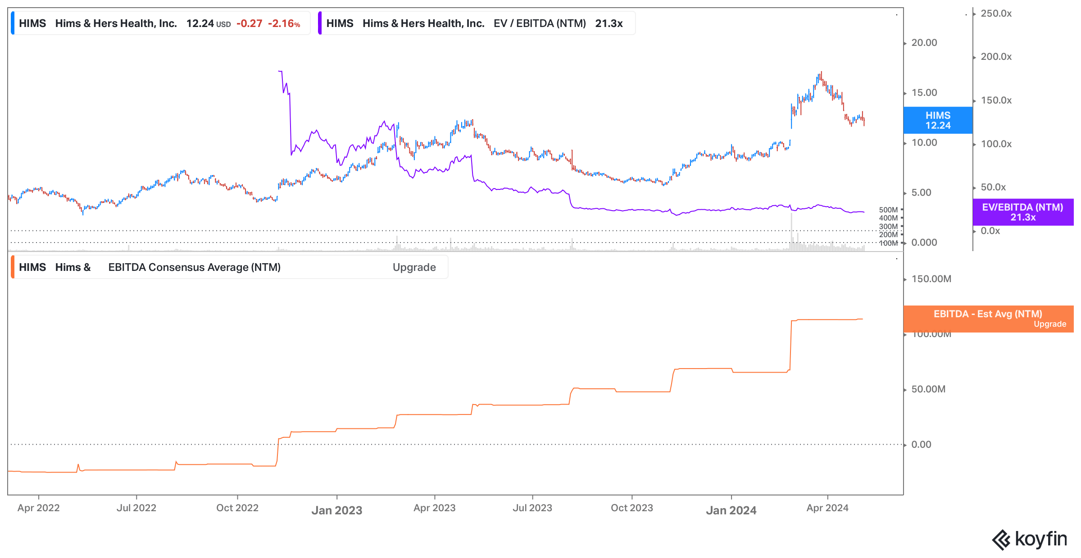Click the Jan 2023 date axis label

(x=337, y=510)
